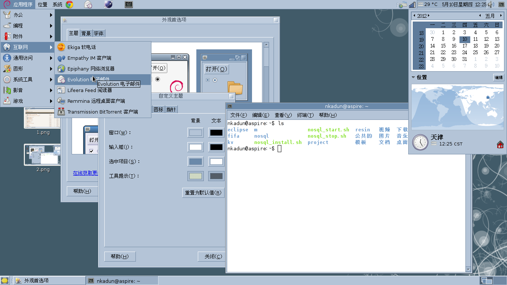Click 重置为默认值(R) button
Screen dimensions: 507x285
tap(203, 193)
